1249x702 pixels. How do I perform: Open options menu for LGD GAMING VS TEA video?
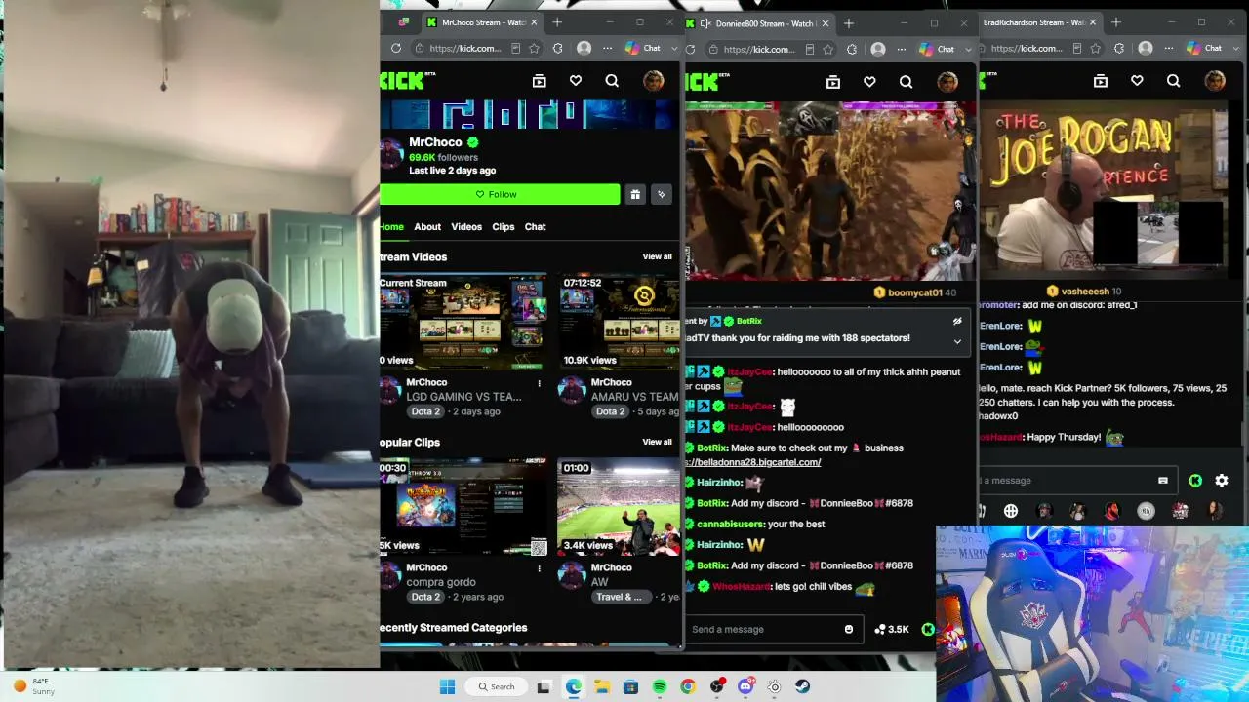[539, 384]
